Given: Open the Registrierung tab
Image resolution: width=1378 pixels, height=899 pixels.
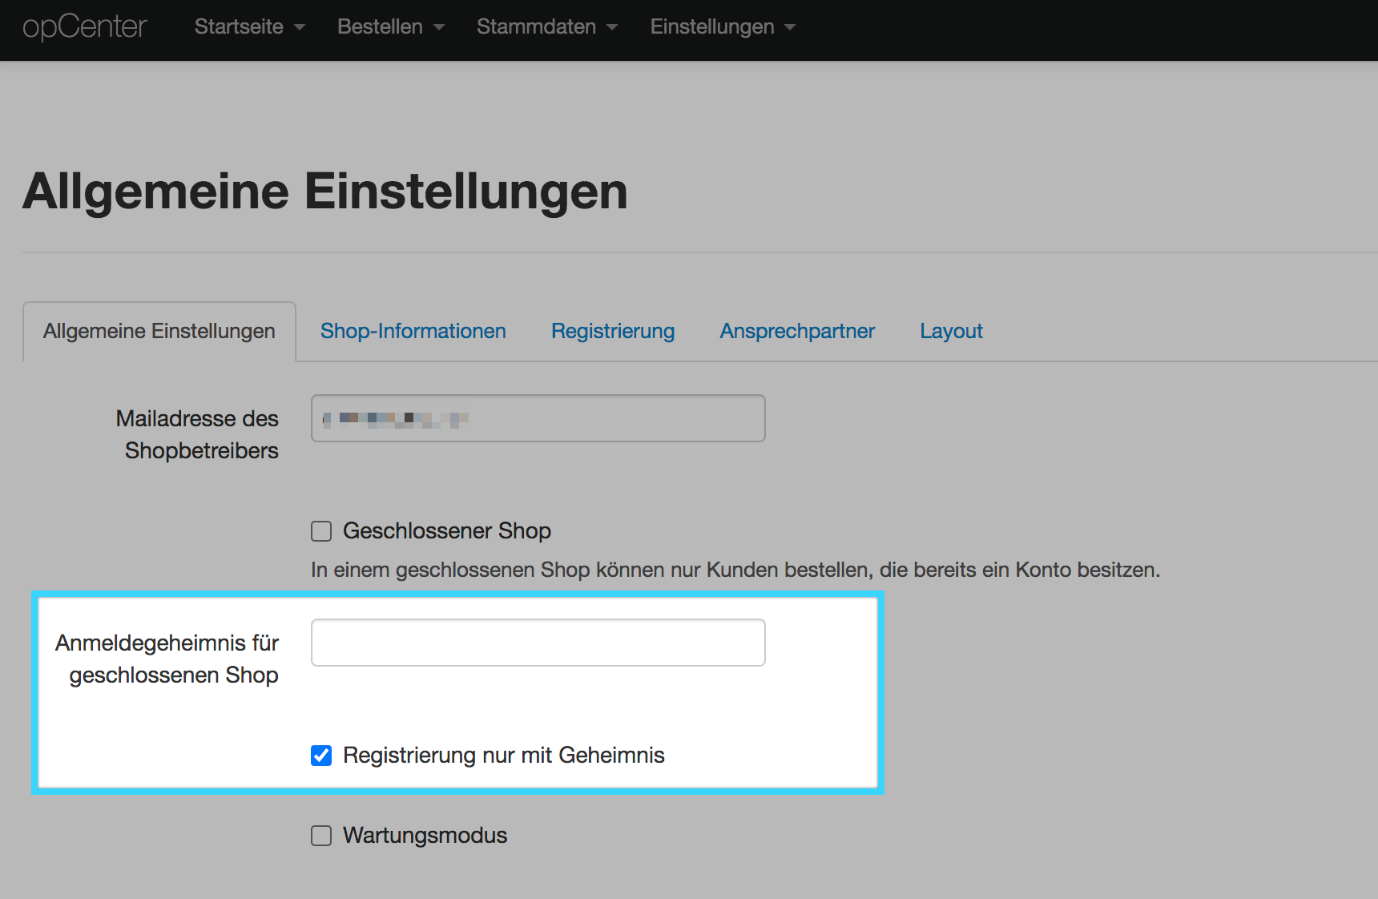Looking at the screenshot, I should point(612,331).
